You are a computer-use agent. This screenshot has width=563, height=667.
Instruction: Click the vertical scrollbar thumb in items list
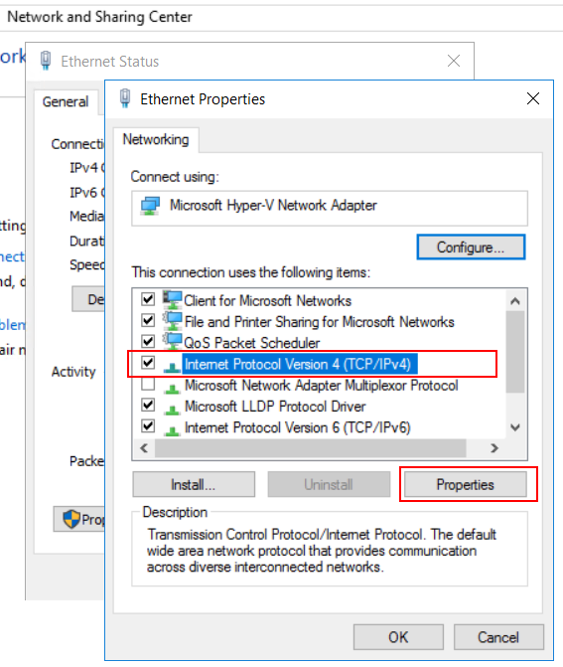pyautogui.click(x=515, y=352)
